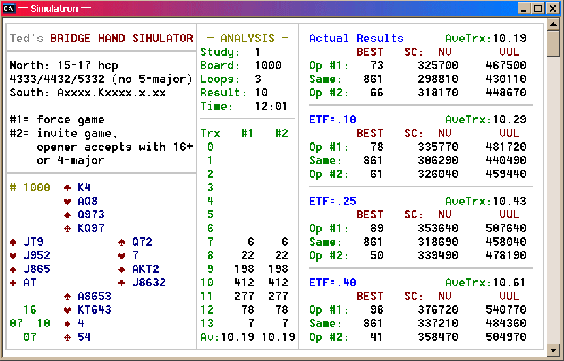Click West's spade symbol beside JT9
The image size is (564, 361).
(x=13, y=242)
